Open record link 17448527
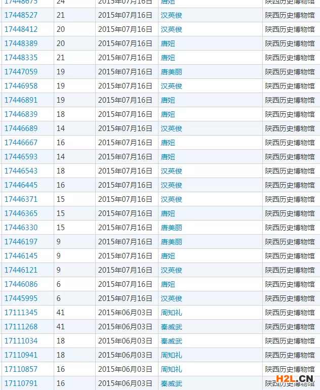Image resolution: width=320 pixels, height=390 pixels. (x=21, y=15)
